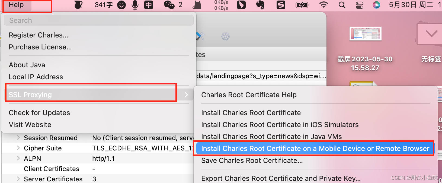Click the smiley face menu bar icon
The height and width of the screenshot is (183, 442).
(x=121, y=5)
